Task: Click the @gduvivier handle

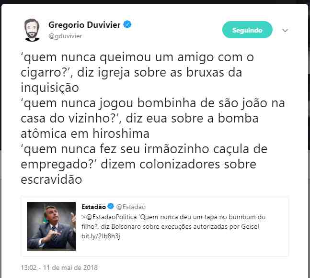Action: coord(65,36)
